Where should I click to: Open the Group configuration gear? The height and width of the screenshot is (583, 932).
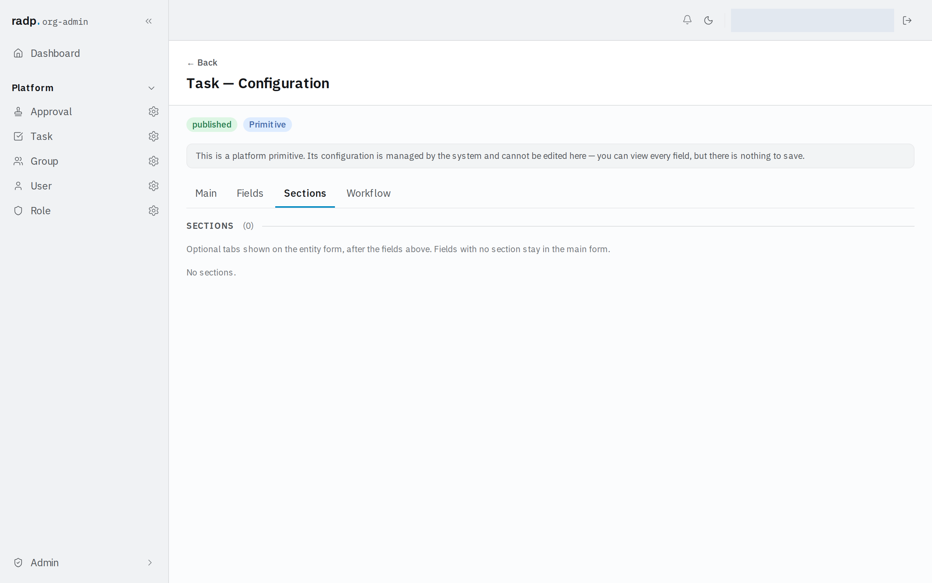[154, 161]
